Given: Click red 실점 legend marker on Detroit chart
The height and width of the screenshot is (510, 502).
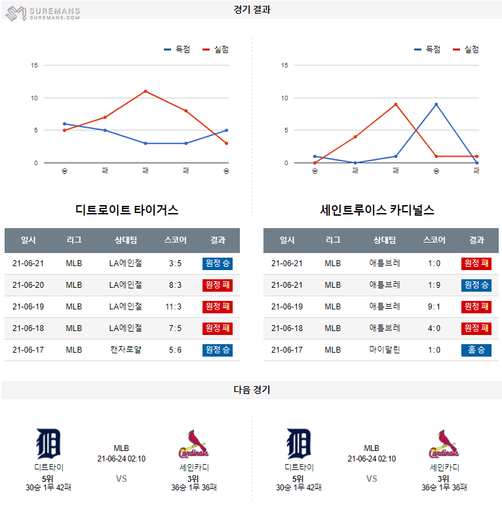Looking at the screenshot, I should click(206, 49).
